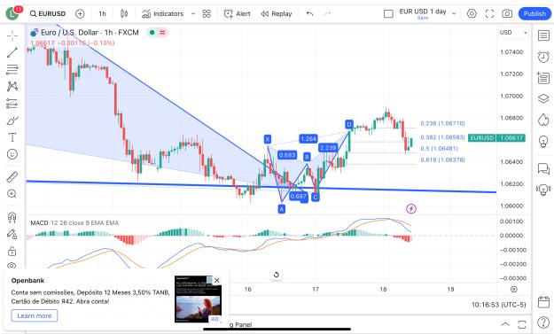Open the candlestick chart style selector

point(124,14)
